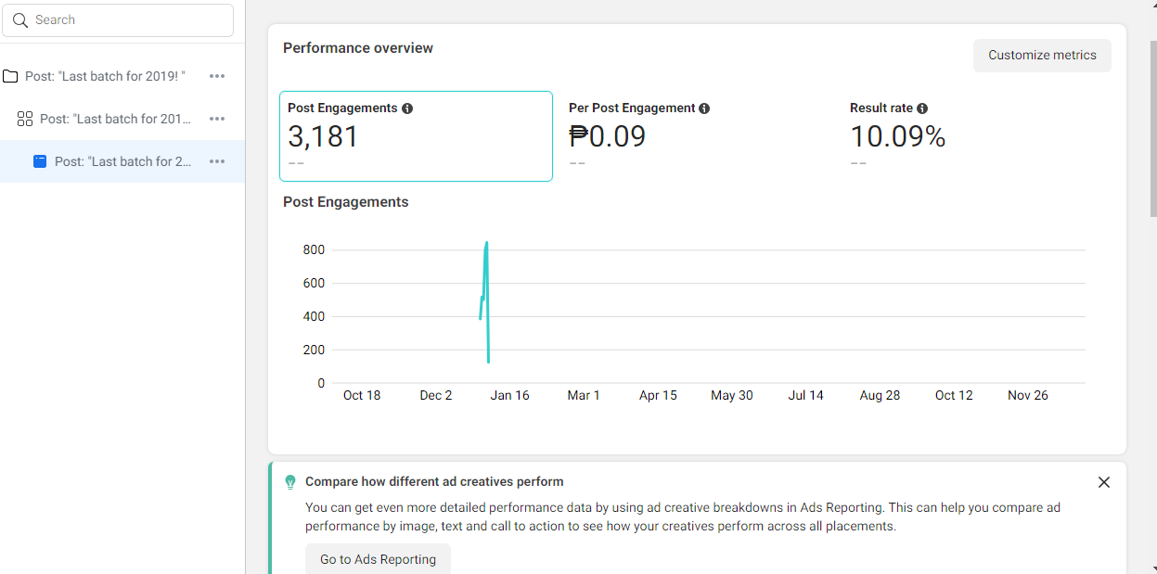The width and height of the screenshot is (1157, 574).
Task: Open selected ad row three-dot menu
Action: [217, 161]
